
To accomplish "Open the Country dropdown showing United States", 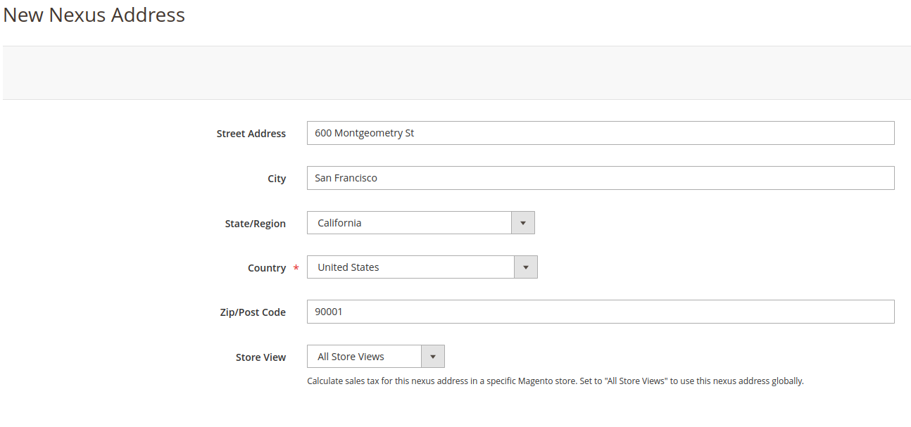I will coord(411,267).
